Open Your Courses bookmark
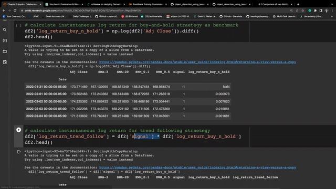The image size is (336, 189). tap(14, 16)
